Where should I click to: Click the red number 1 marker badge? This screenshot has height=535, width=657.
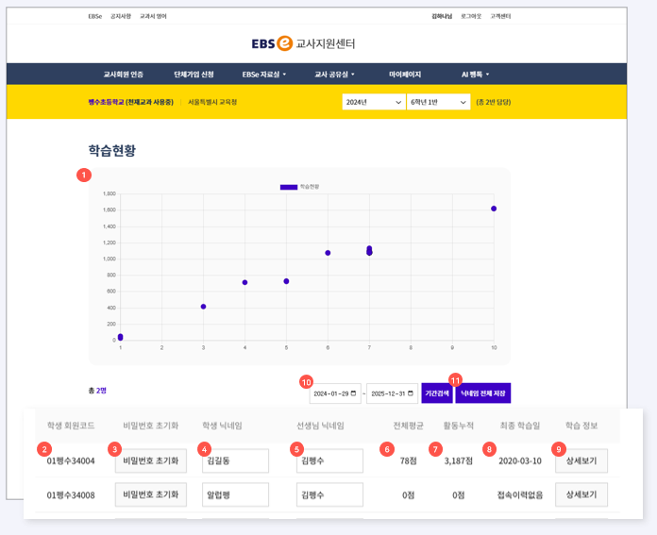(x=84, y=175)
